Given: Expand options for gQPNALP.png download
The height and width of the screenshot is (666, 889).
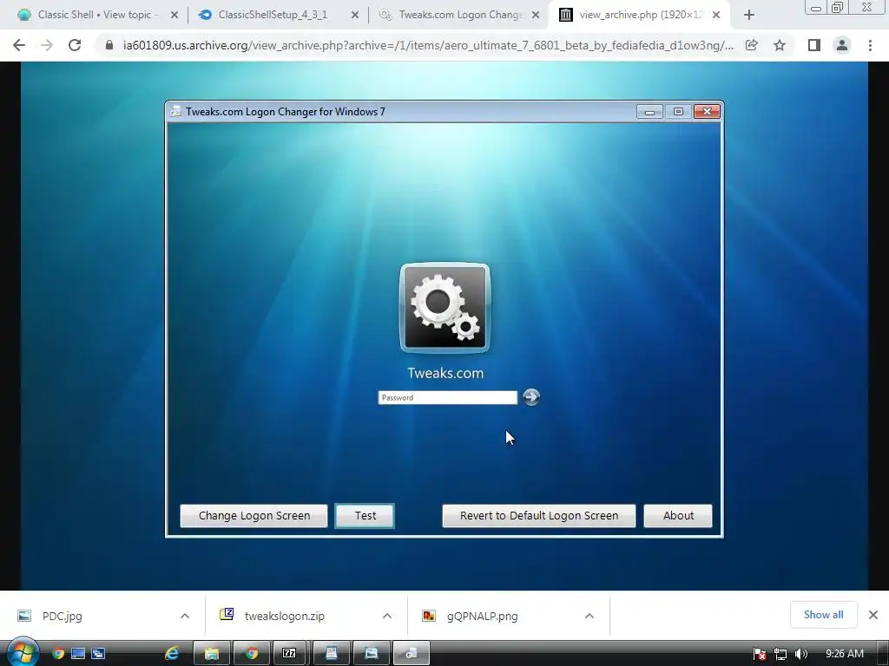Looking at the screenshot, I should [589, 617].
